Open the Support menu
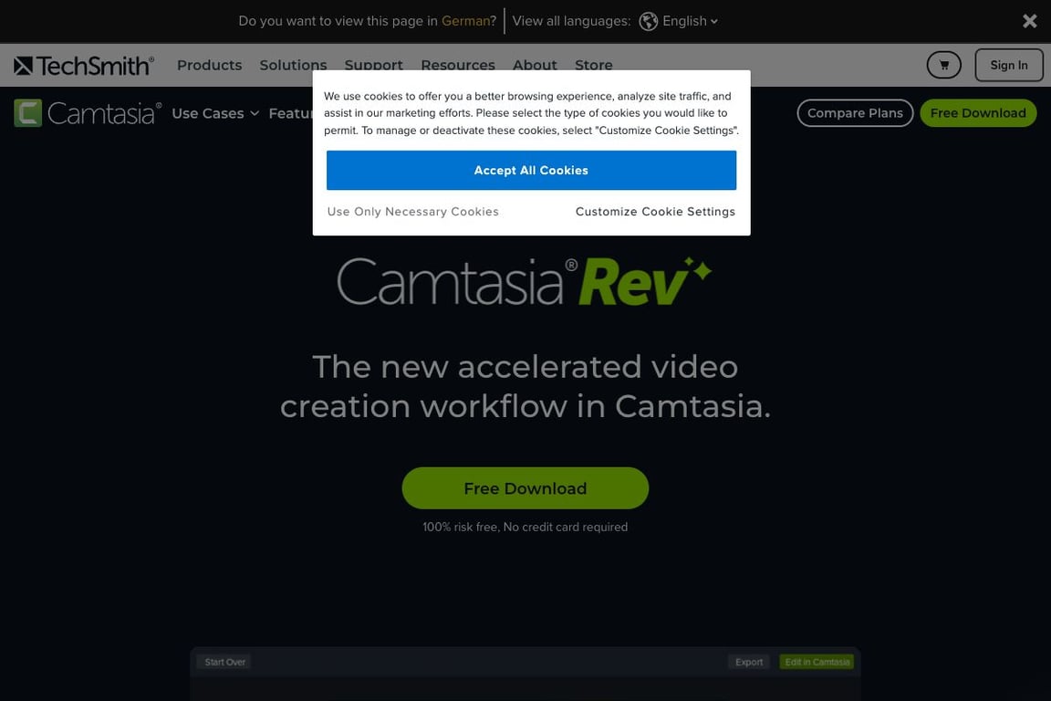Screen dimensions: 1051x701 click(373, 65)
